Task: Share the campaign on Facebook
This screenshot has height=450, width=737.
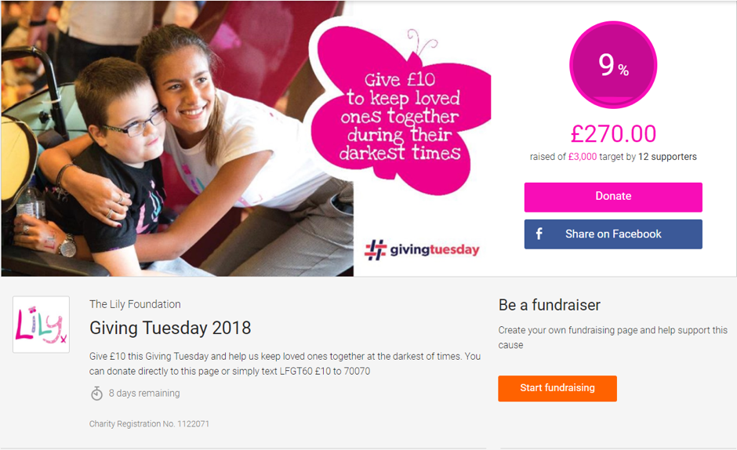Action: point(613,234)
